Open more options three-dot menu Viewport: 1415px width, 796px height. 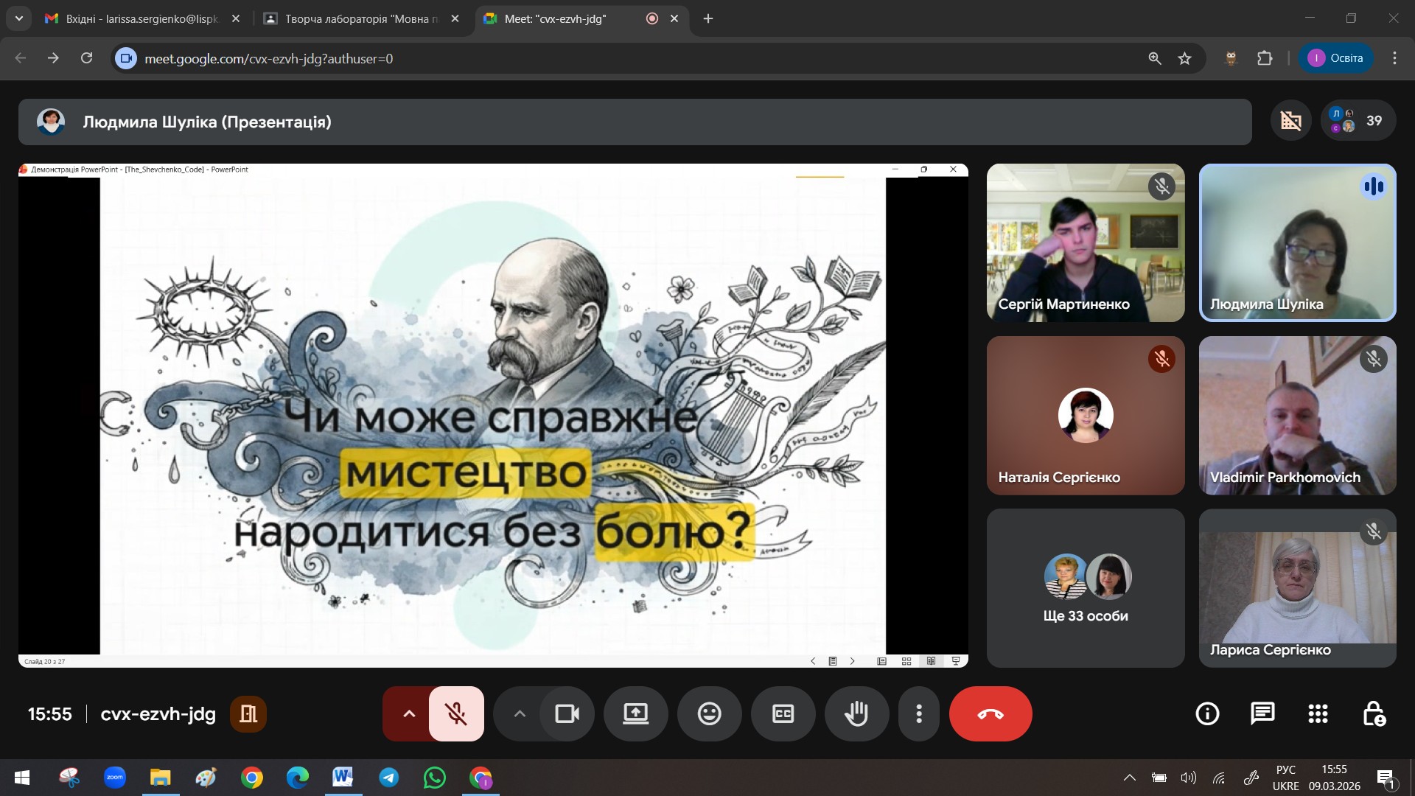918,713
